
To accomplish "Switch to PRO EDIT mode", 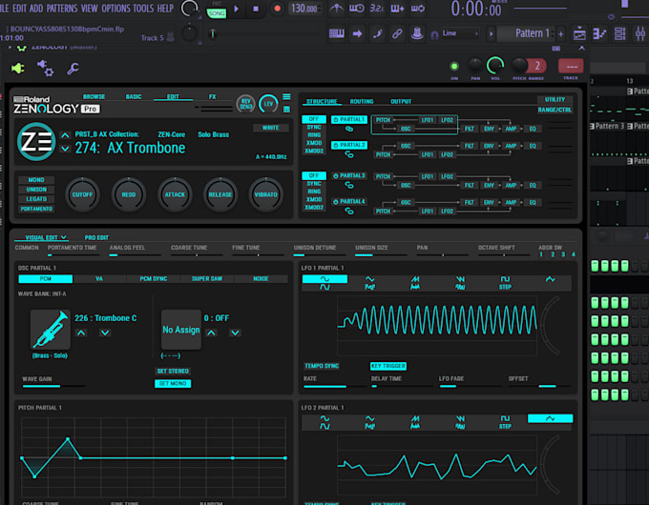I will click(96, 237).
